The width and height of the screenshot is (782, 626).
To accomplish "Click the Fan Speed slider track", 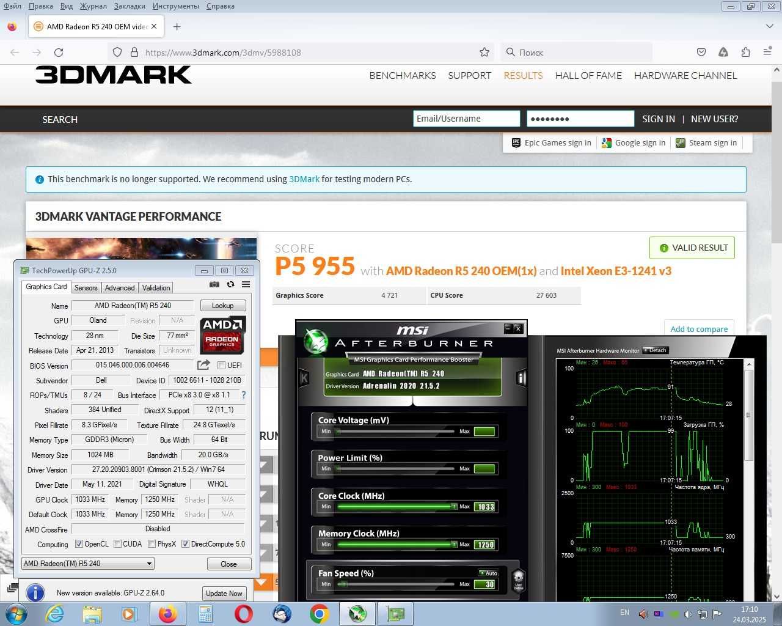I will coord(395,584).
